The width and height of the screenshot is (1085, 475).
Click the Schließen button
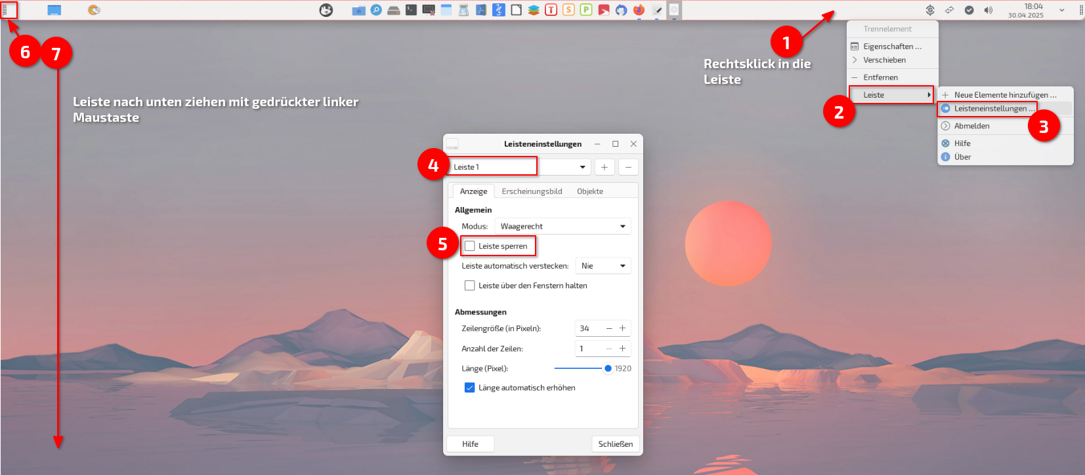tap(615, 444)
